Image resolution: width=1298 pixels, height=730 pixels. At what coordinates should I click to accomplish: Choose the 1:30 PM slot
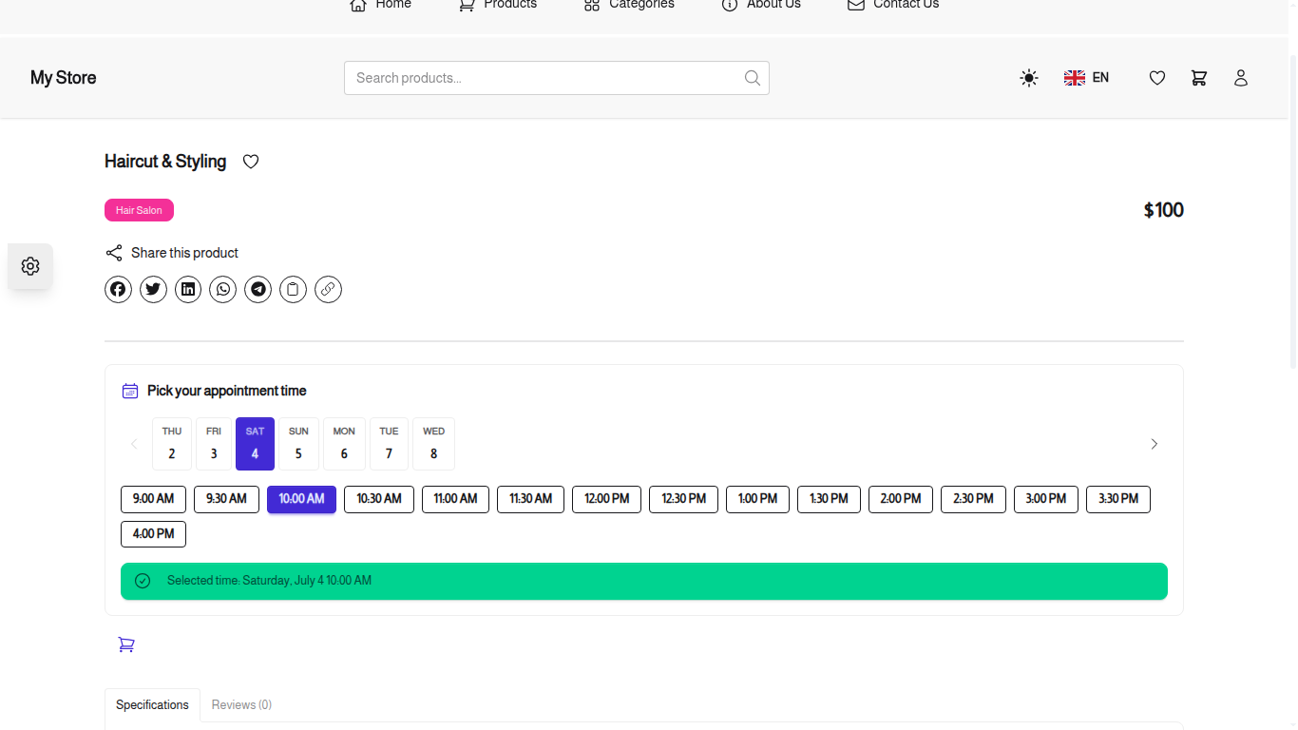click(829, 499)
